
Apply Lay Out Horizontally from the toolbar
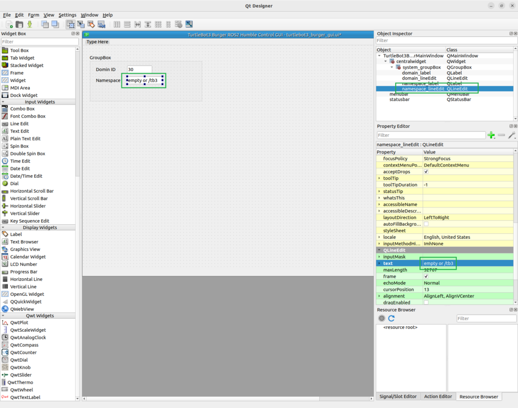(117, 24)
